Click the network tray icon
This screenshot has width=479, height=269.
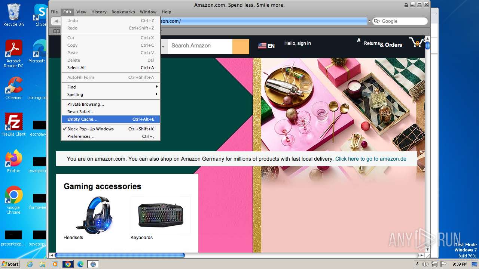(x=434, y=264)
